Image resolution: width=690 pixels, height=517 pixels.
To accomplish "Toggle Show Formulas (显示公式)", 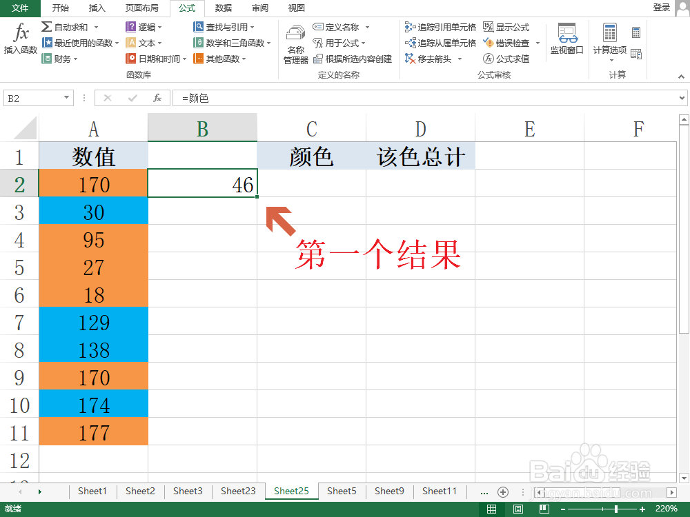I will [x=506, y=28].
